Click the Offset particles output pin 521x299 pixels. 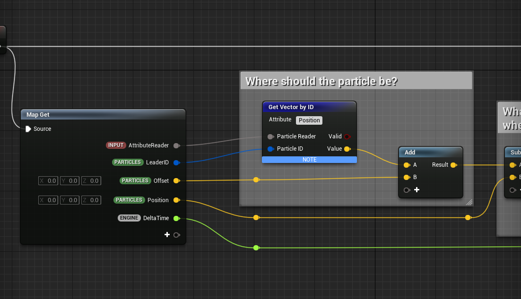click(177, 180)
